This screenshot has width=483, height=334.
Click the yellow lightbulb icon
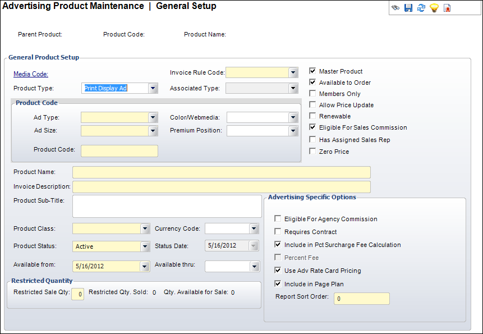click(434, 8)
